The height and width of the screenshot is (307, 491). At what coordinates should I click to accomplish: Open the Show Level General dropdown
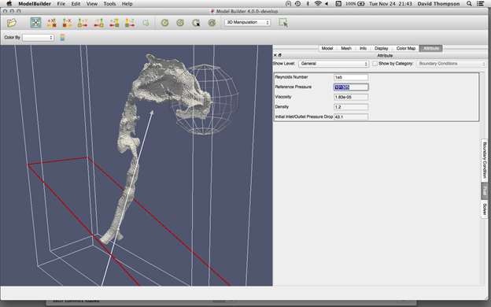(x=334, y=64)
